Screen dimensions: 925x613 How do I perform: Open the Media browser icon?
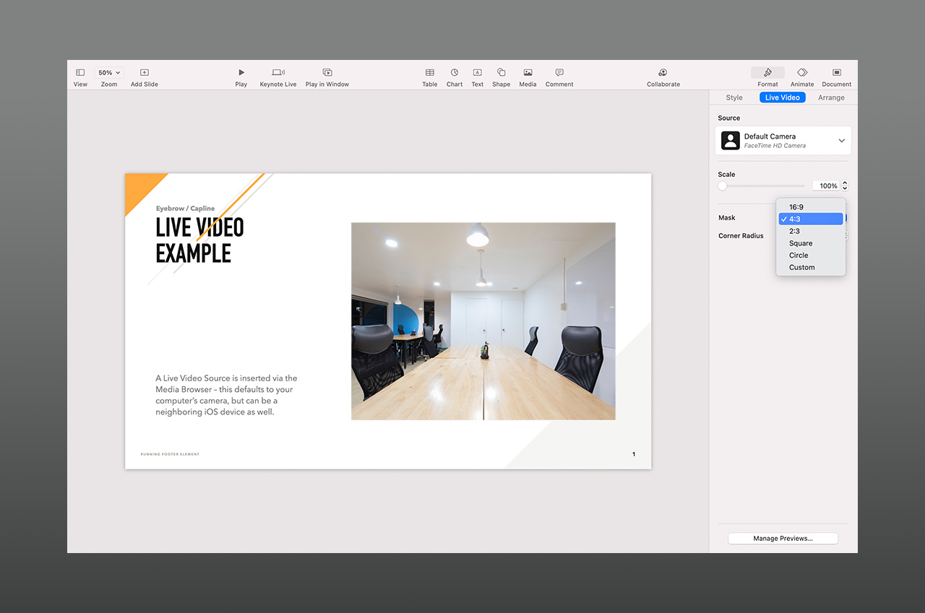point(528,73)
